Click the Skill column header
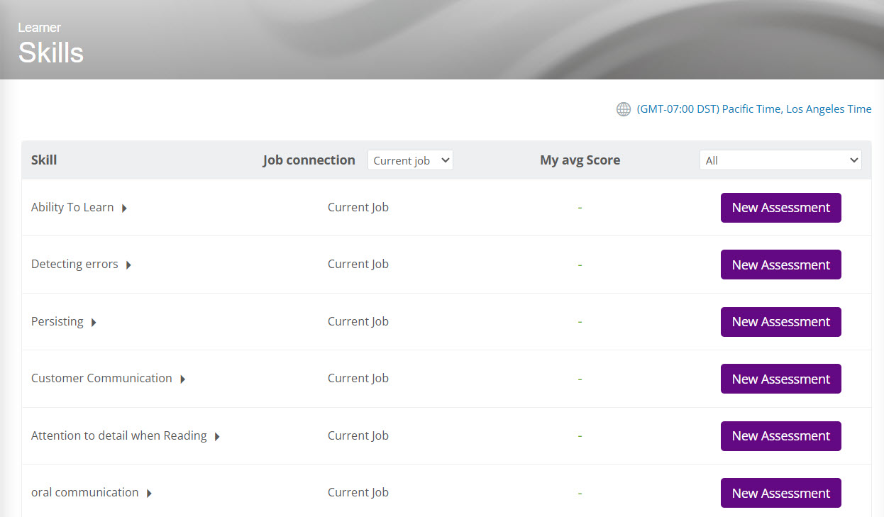The image size is (884, 517). 44,160
